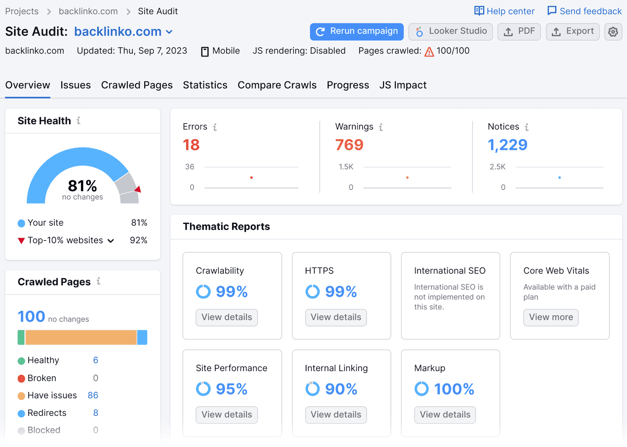View details for Markup
This screenshot has height=447, width=627.
(x=445, y=415)
